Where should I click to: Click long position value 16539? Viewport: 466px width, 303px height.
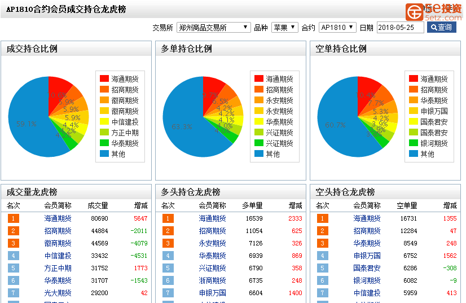254,218
